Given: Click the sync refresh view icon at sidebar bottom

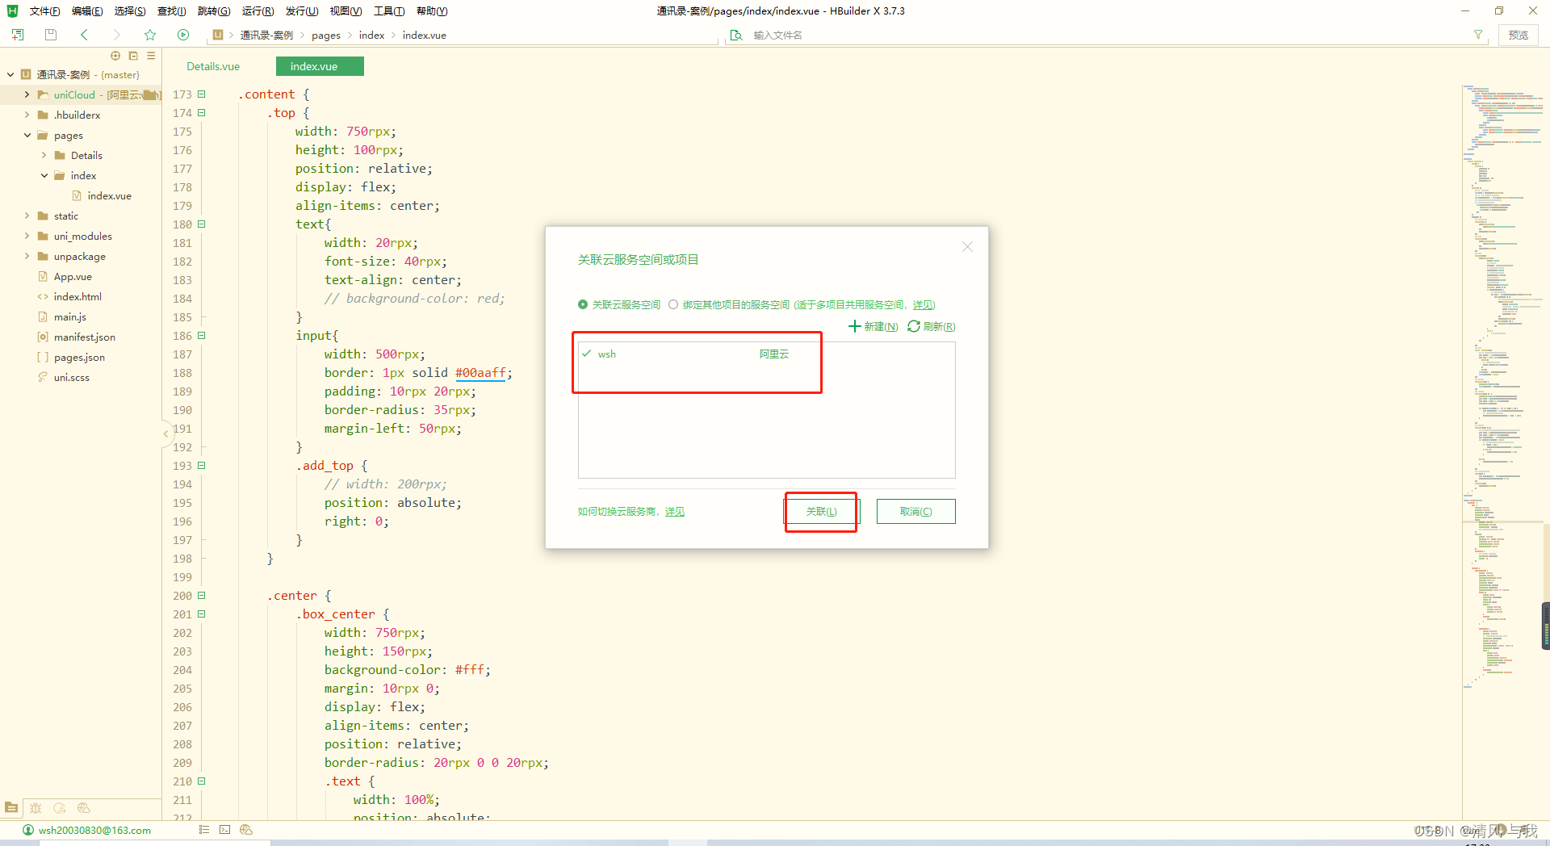Looking at the screenshot, I should (x=60, y=807).
